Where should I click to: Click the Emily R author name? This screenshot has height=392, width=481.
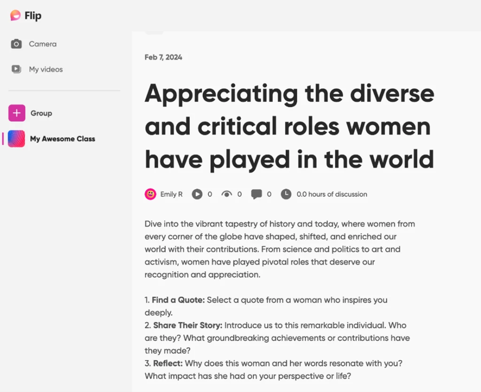pyautogui.click(x=171, y=194)
